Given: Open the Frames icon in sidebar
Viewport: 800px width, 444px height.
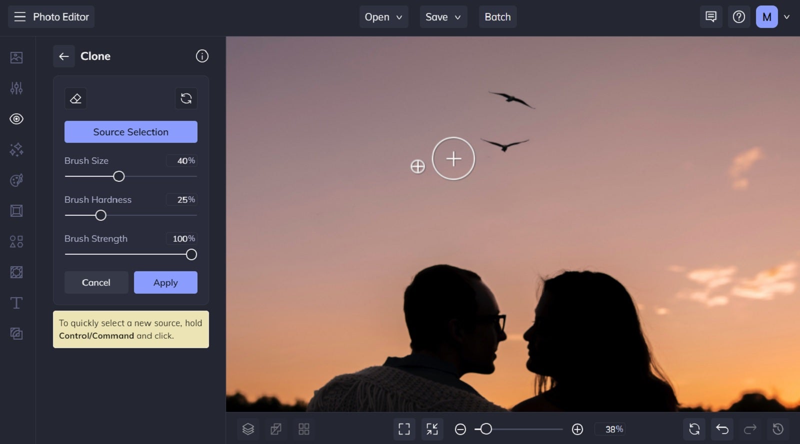Looking at the screenshot, I should point(16,211).
